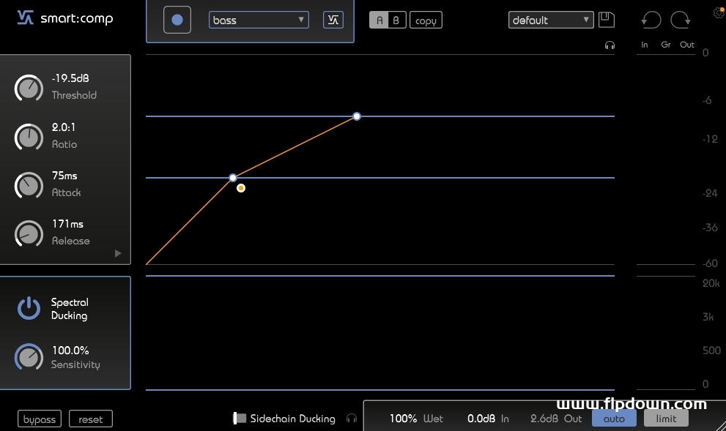
Task: Open the default preset dropdown
Action: (x=550, y=20)
